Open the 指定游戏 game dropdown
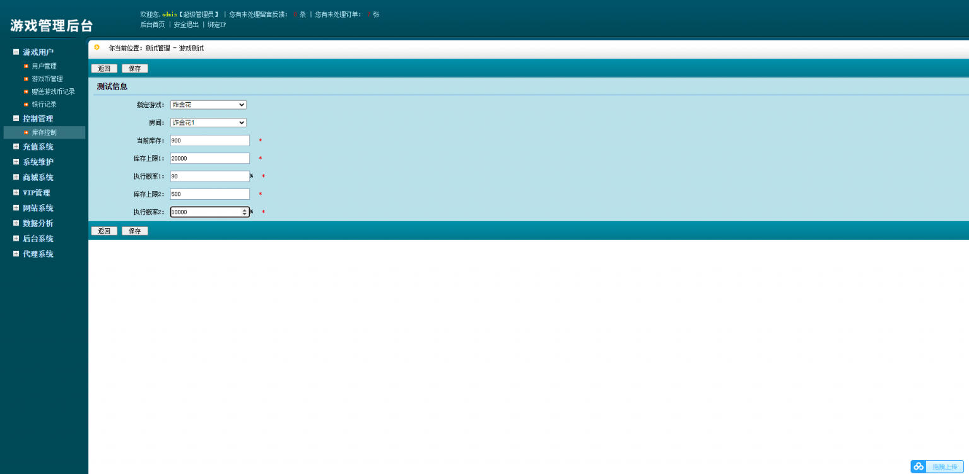The height and width of the screenshot is (474, 969). [x=208, y=105]
